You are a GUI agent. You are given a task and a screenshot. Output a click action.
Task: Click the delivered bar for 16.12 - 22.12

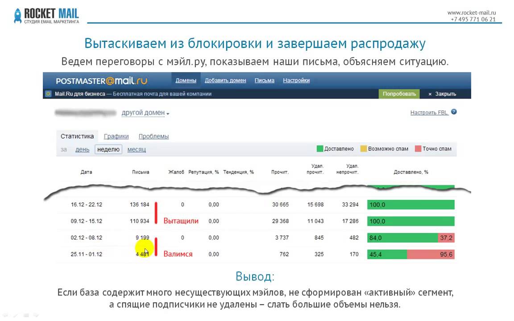pos(411,205)
